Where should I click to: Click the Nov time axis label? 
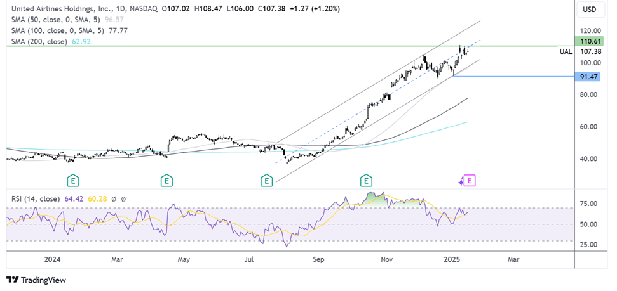(x=388, y=259)
